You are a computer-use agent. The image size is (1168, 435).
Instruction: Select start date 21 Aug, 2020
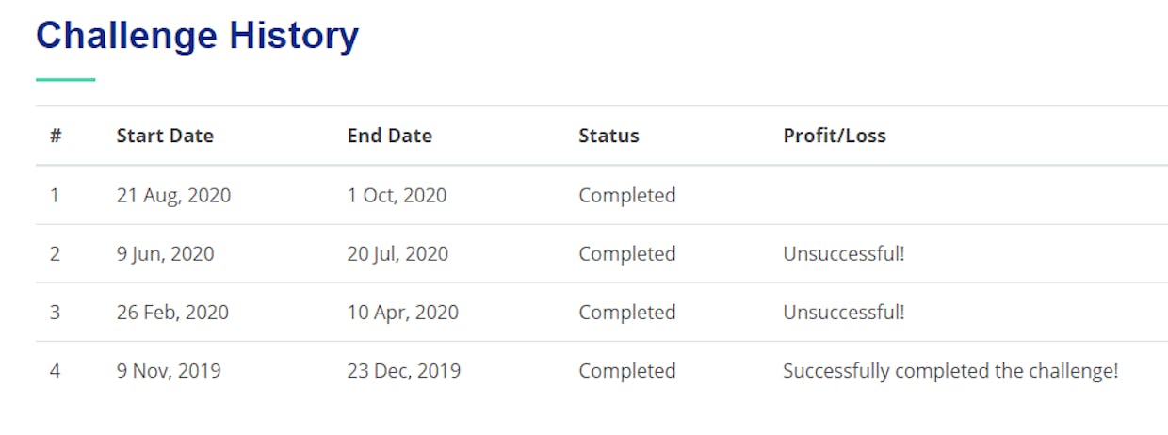[173, 196]
